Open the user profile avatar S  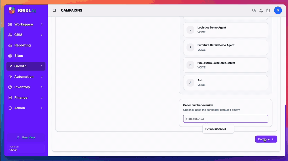tap(278, 10)
